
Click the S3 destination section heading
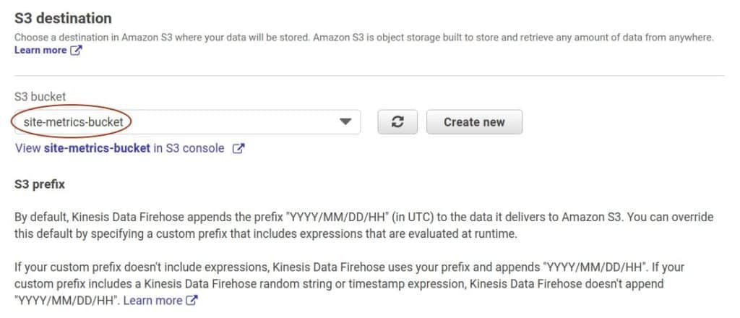(64, 18)
